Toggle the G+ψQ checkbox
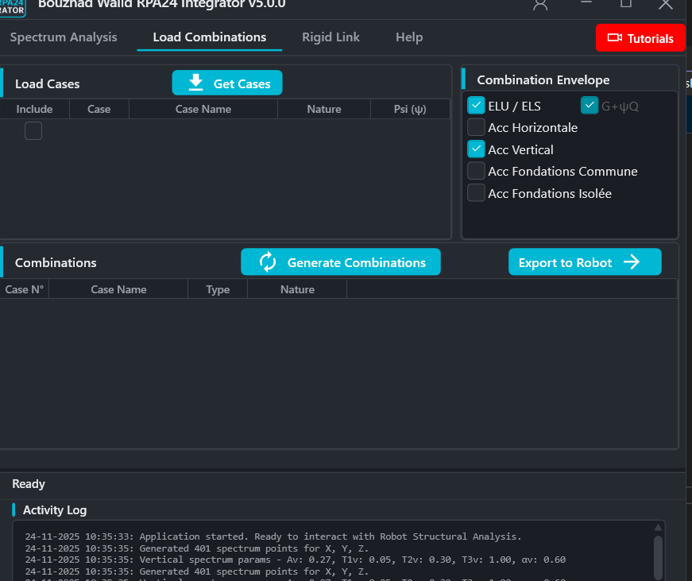 pos(590,104)
